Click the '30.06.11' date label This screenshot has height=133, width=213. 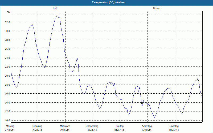(92, 130)
